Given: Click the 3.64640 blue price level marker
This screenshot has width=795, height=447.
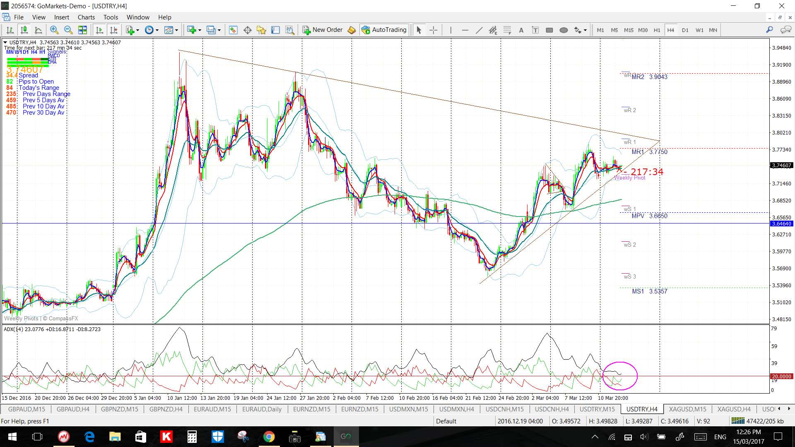Looking at the screenshot, I should (781, 223).
